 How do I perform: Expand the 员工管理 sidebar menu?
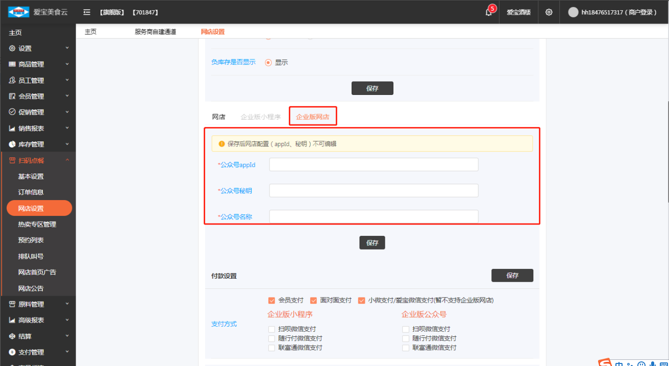(x=31, y=80)
